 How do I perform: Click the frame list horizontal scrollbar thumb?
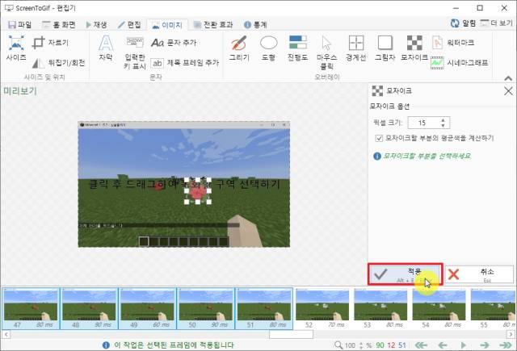coord(291,335)
